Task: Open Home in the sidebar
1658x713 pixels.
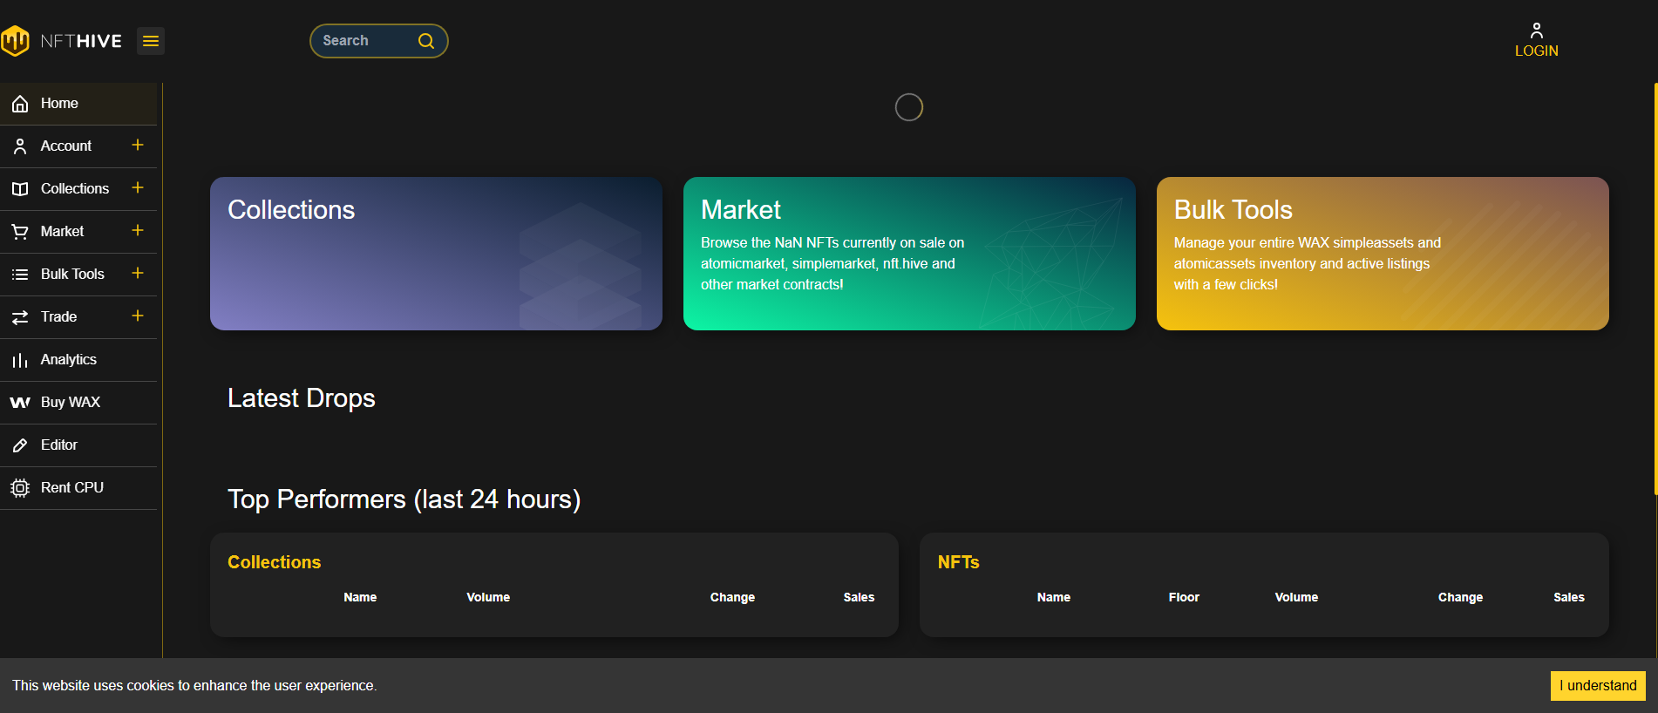Action: (78, 104)
